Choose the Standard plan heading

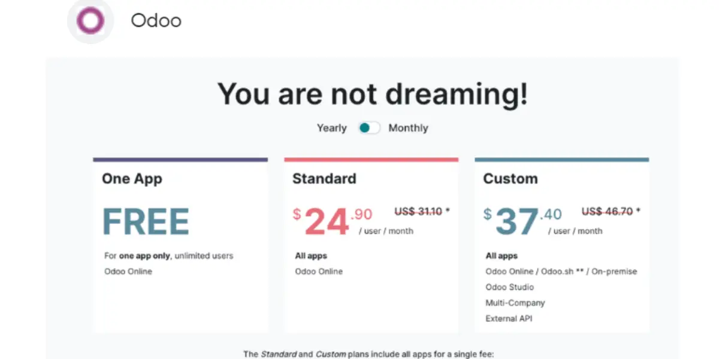click(324, 179)
